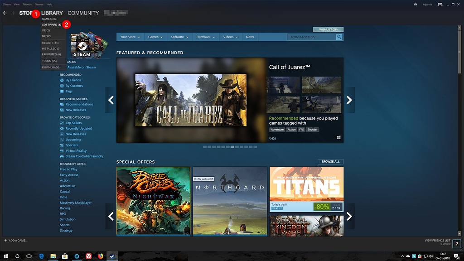Open the Battle Chasers Nightwar offer
The width and height of the screenshot is (464, 261).
(x=153, y=201)
